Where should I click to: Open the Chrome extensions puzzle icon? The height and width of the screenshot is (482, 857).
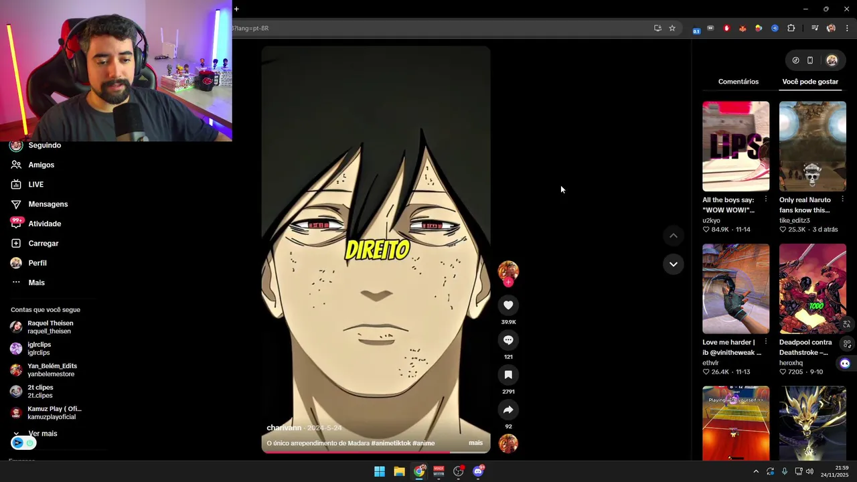pos(791,28)
